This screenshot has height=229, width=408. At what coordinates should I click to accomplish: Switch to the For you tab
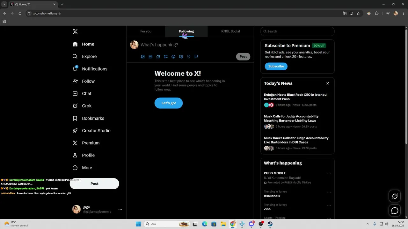tap(146, 31)
